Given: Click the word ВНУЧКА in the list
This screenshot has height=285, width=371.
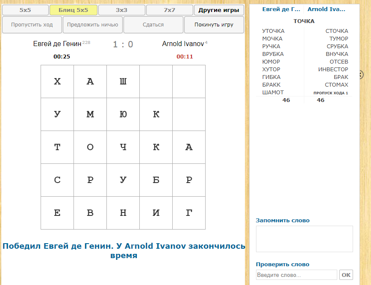Looking at the screenshot, I should 337,54.
